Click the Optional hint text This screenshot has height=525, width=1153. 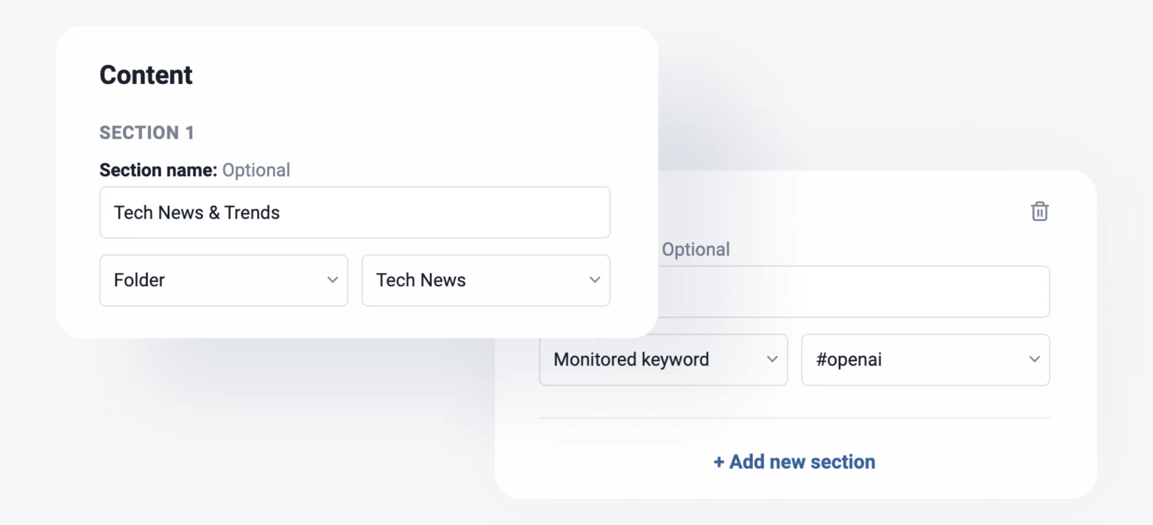257,170
